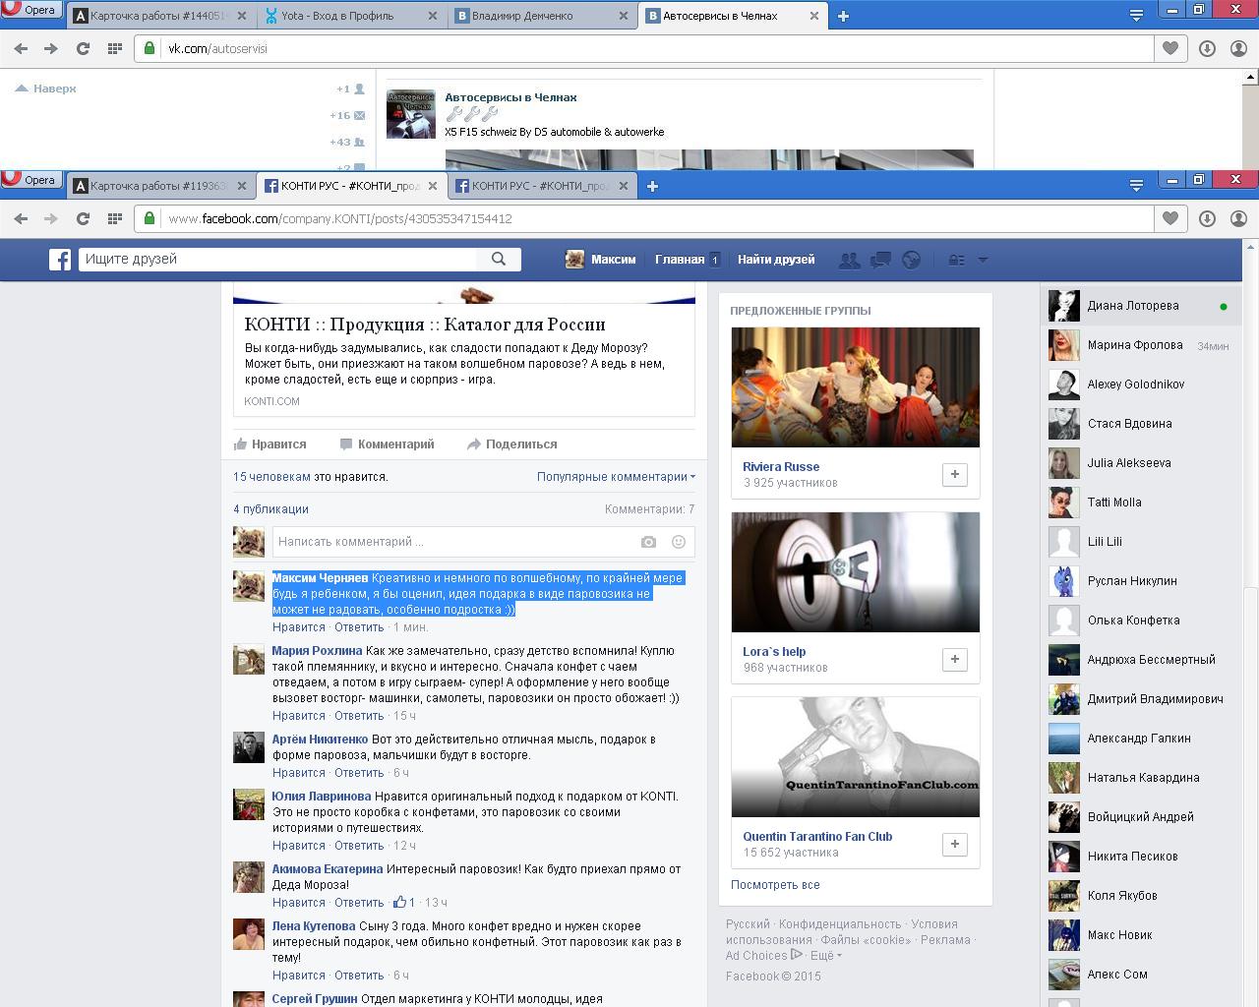Image resolution: width=1259 pixels, height=1007 pixels.
Task: Open friend requests icon in Facebook header
Action: click(x=849, y=261)
